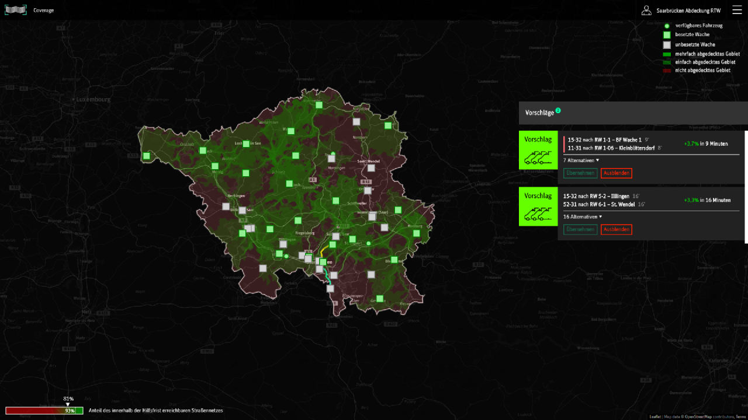Click route text 15-32 nach RW 5-2 – Illingen
This screenshot has height=420, width=748.
596,197
